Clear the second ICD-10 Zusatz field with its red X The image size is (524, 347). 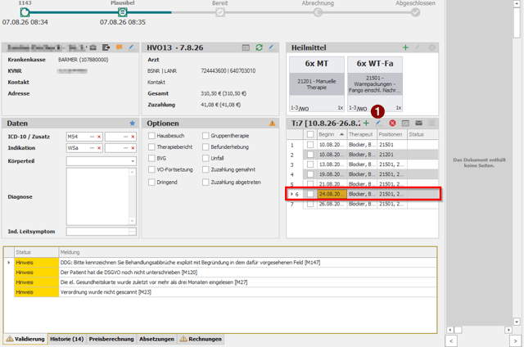[133, 137]
